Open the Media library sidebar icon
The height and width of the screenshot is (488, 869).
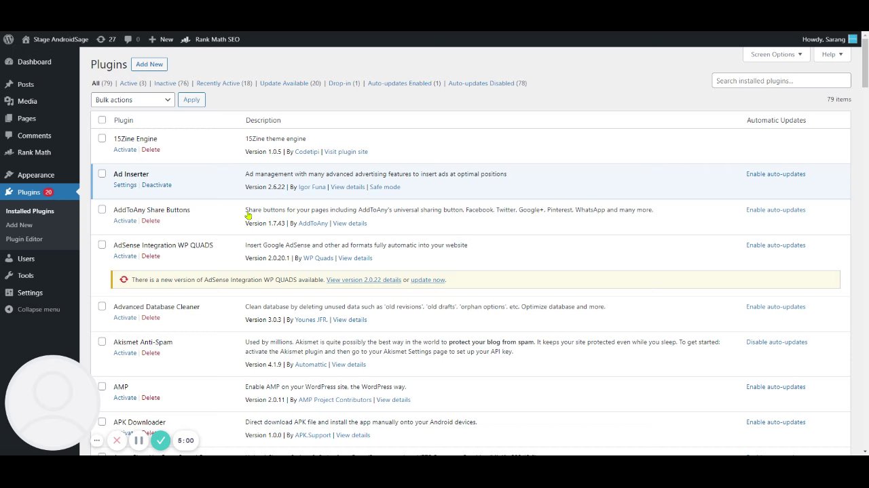(8, 101)
